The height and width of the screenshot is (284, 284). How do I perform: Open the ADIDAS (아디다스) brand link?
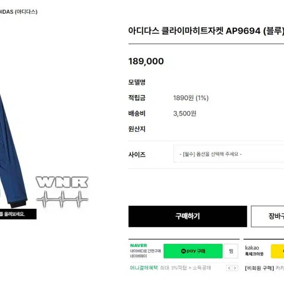click(19, 12)
